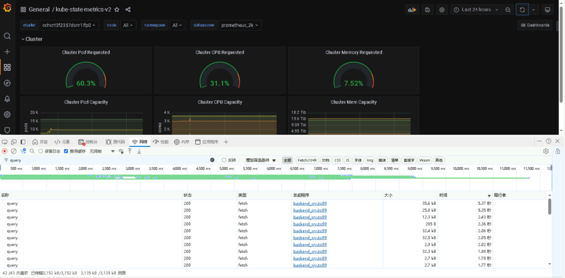This screenshot has height=278, width=565.
Task: Export HAR file with down arrow
Action: (139, 151)
